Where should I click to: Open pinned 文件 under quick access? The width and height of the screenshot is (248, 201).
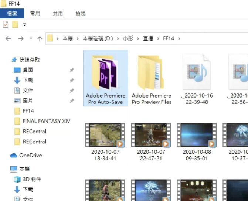coord(28,91)
